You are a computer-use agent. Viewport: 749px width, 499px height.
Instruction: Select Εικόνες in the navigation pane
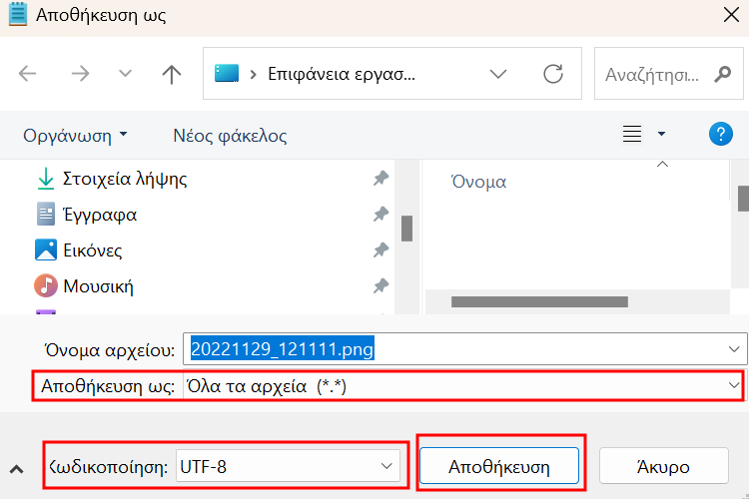[x=92, y=250]
